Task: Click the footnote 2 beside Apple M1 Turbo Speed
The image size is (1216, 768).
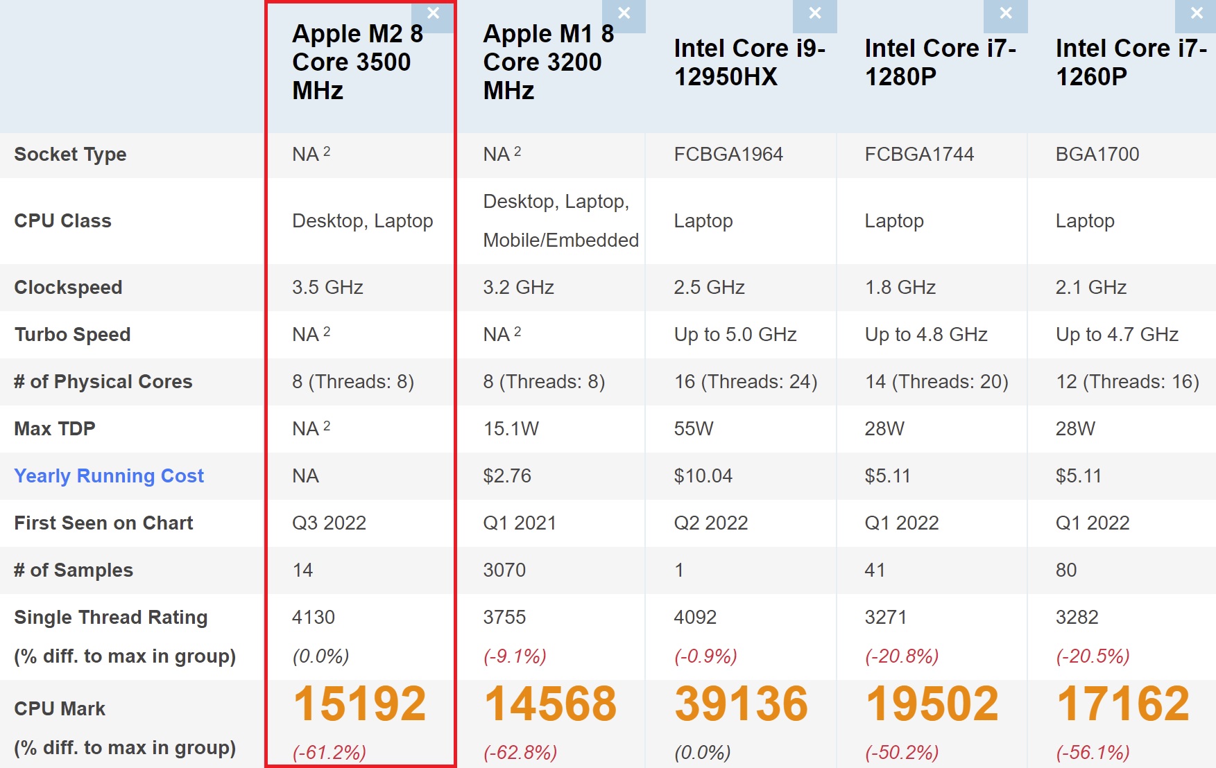Action: click(x=517, y=331)
